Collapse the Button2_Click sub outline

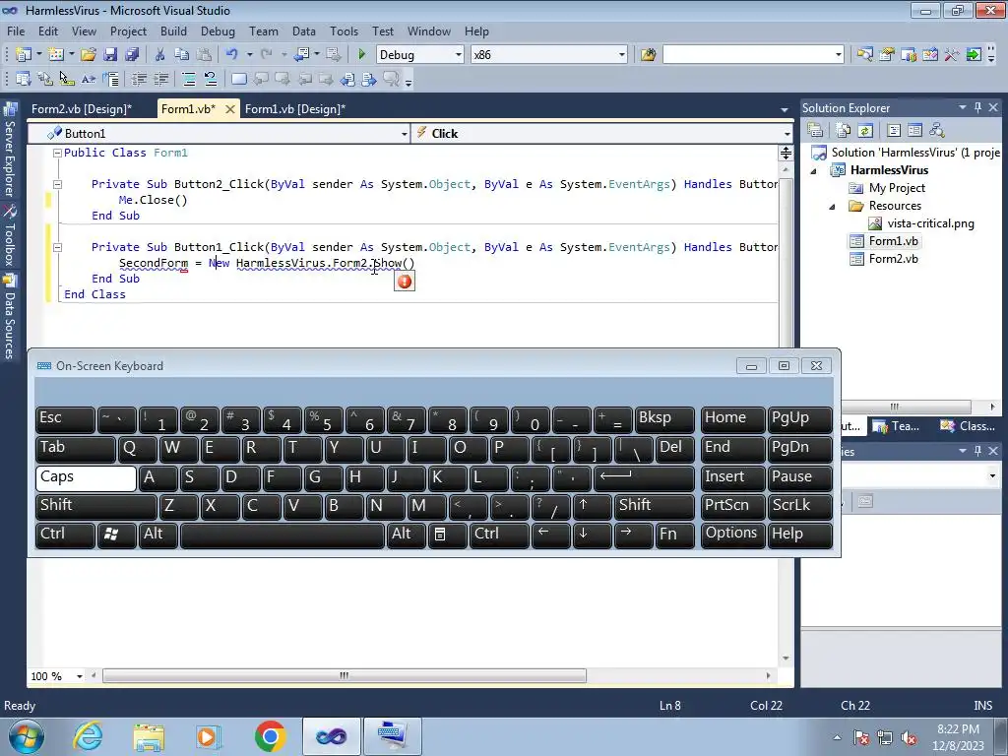coord(57,184)
